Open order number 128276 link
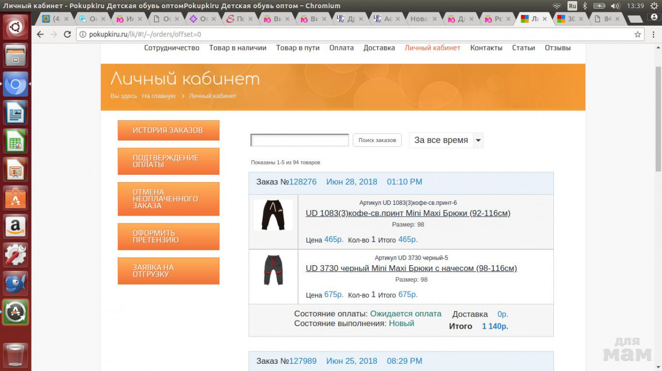662x371 pixels. coord(303,182)
